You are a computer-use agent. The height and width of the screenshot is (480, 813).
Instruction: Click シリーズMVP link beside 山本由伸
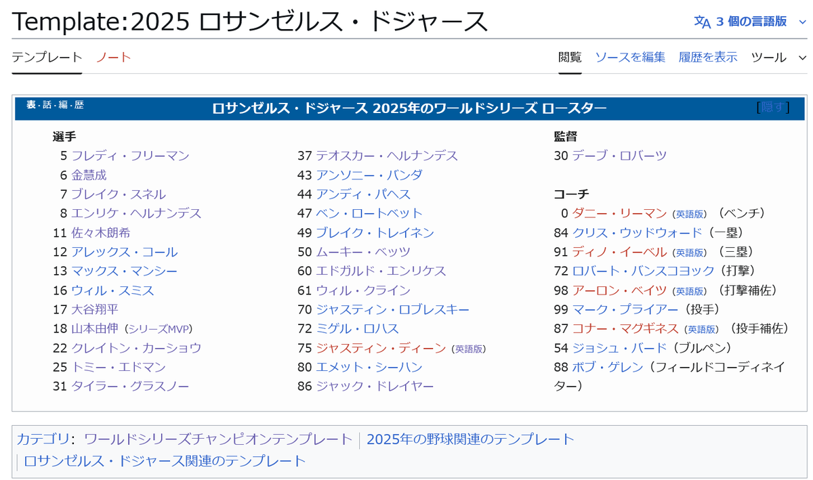click(159, 329)
